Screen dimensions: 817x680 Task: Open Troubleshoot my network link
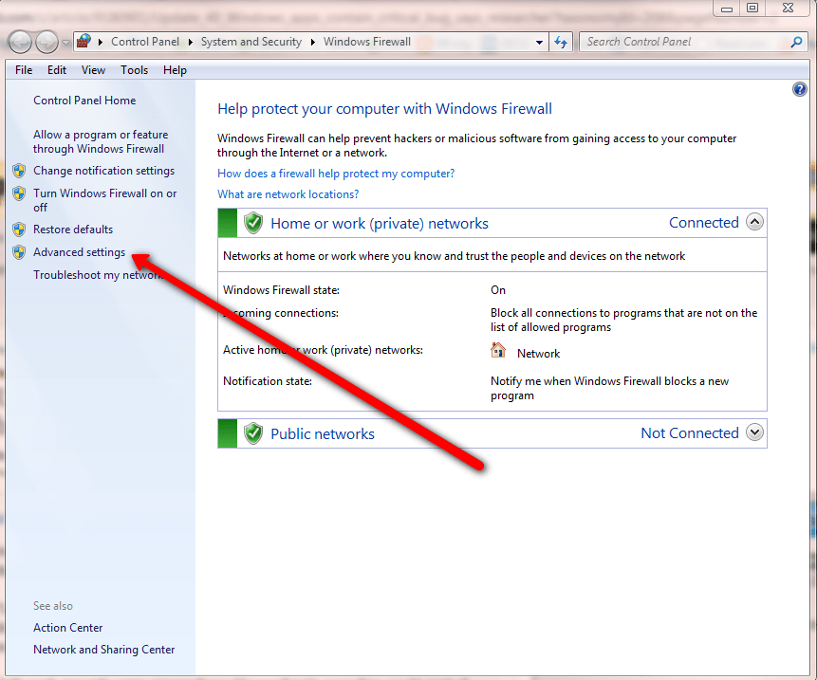click(98, 275)
